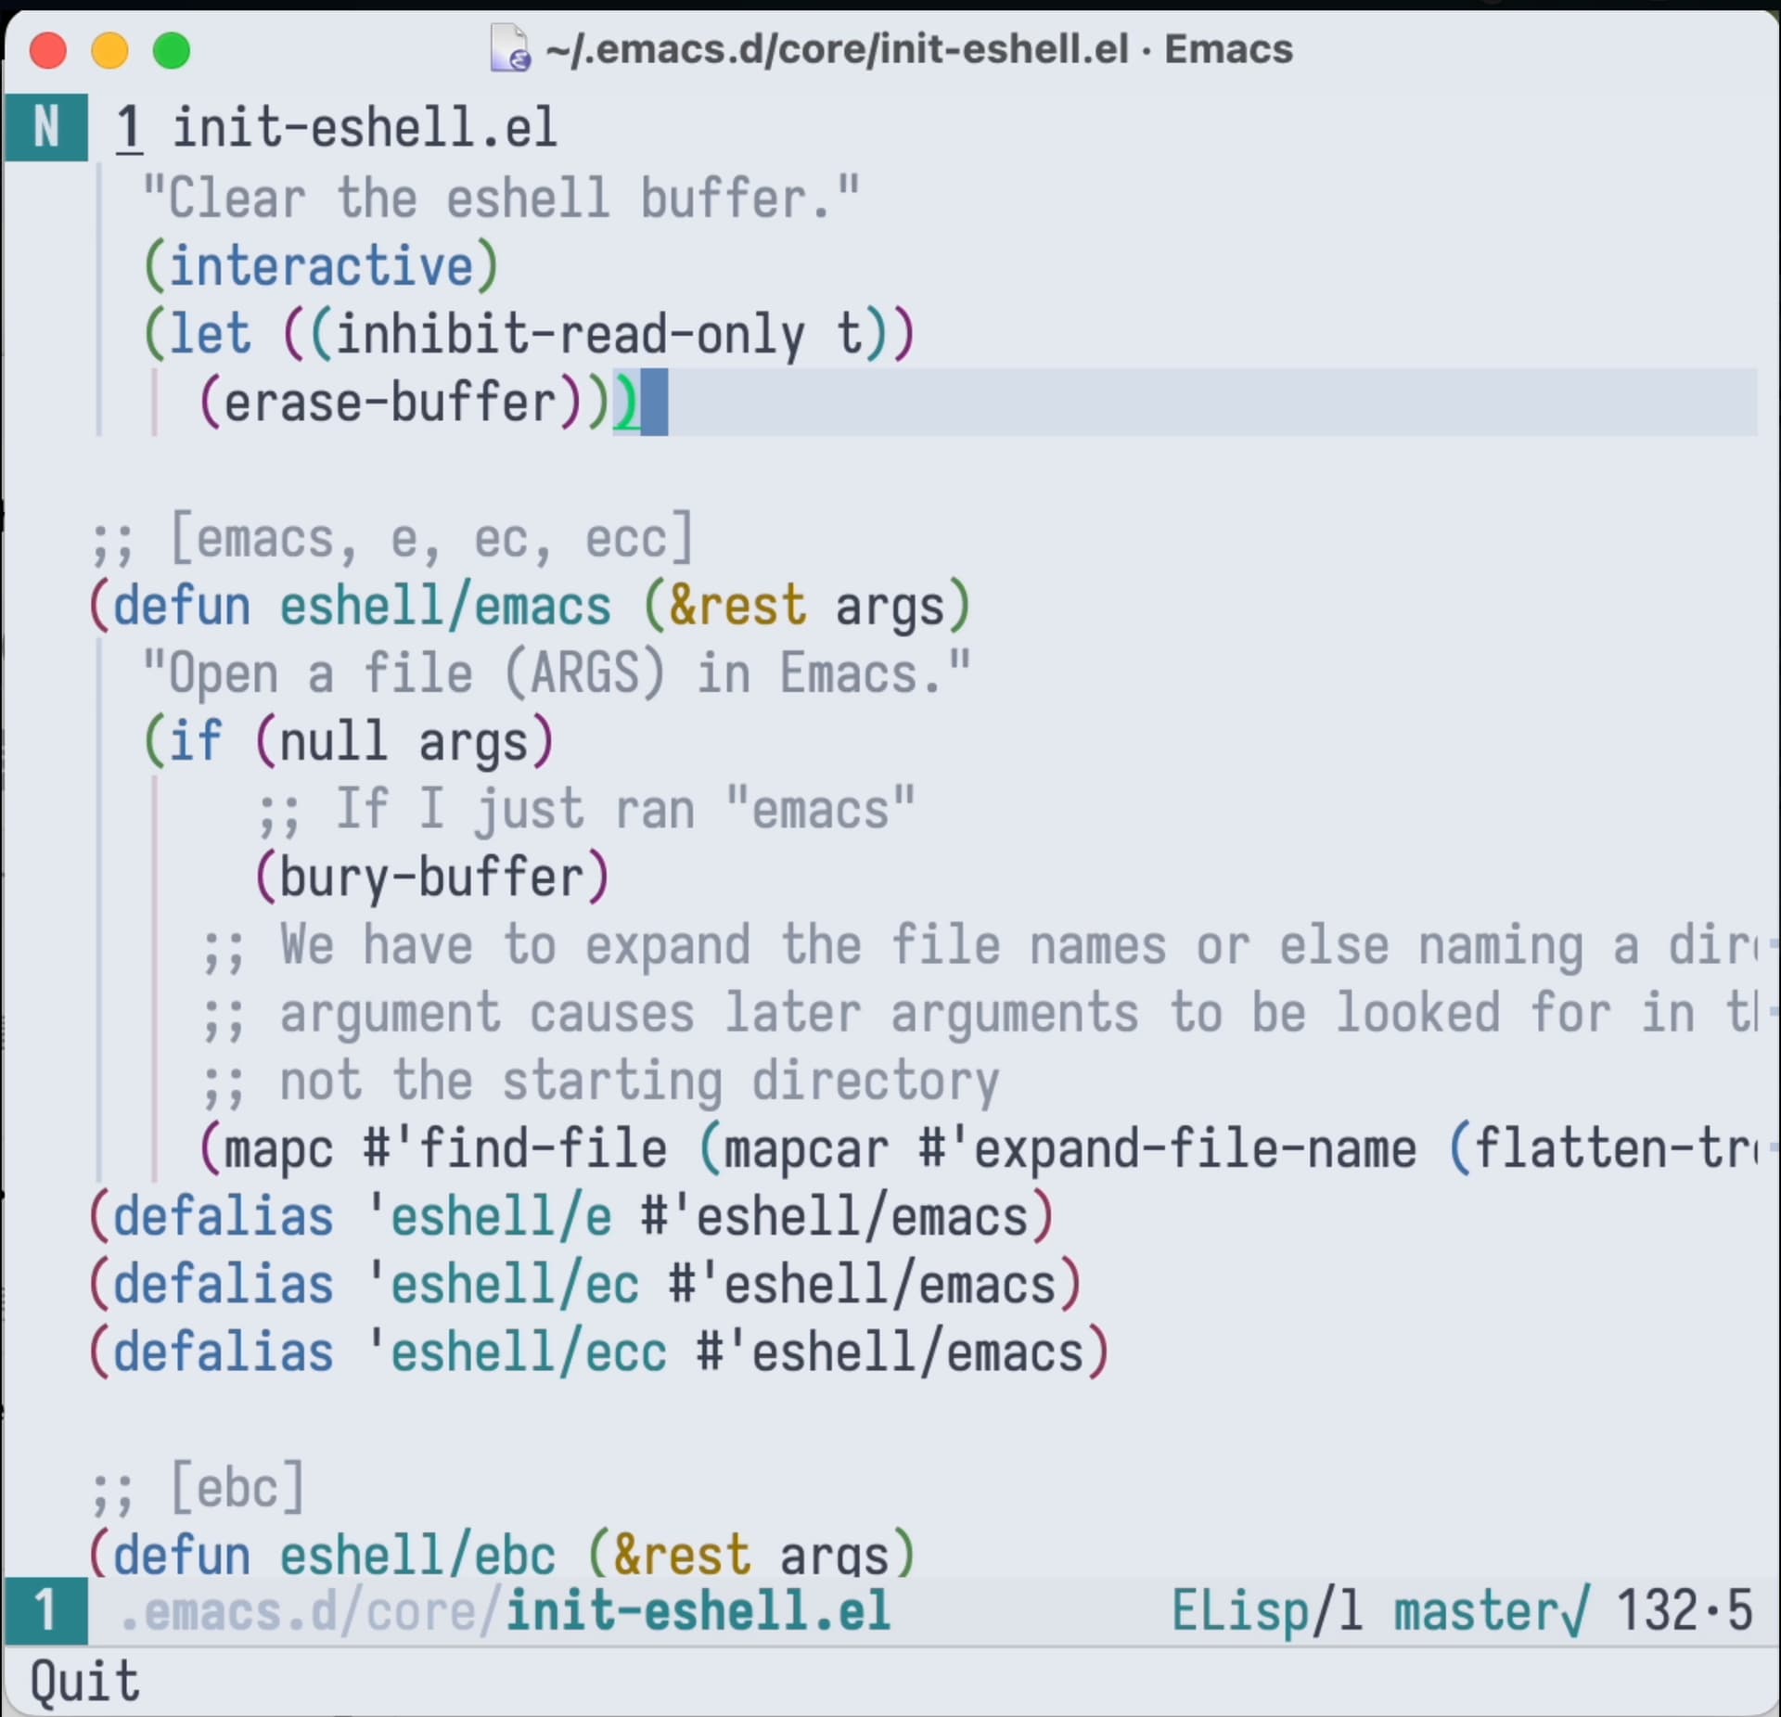Click the N normal-state indicator
The image size is (1781, 1717).
(x=45, y=127)
